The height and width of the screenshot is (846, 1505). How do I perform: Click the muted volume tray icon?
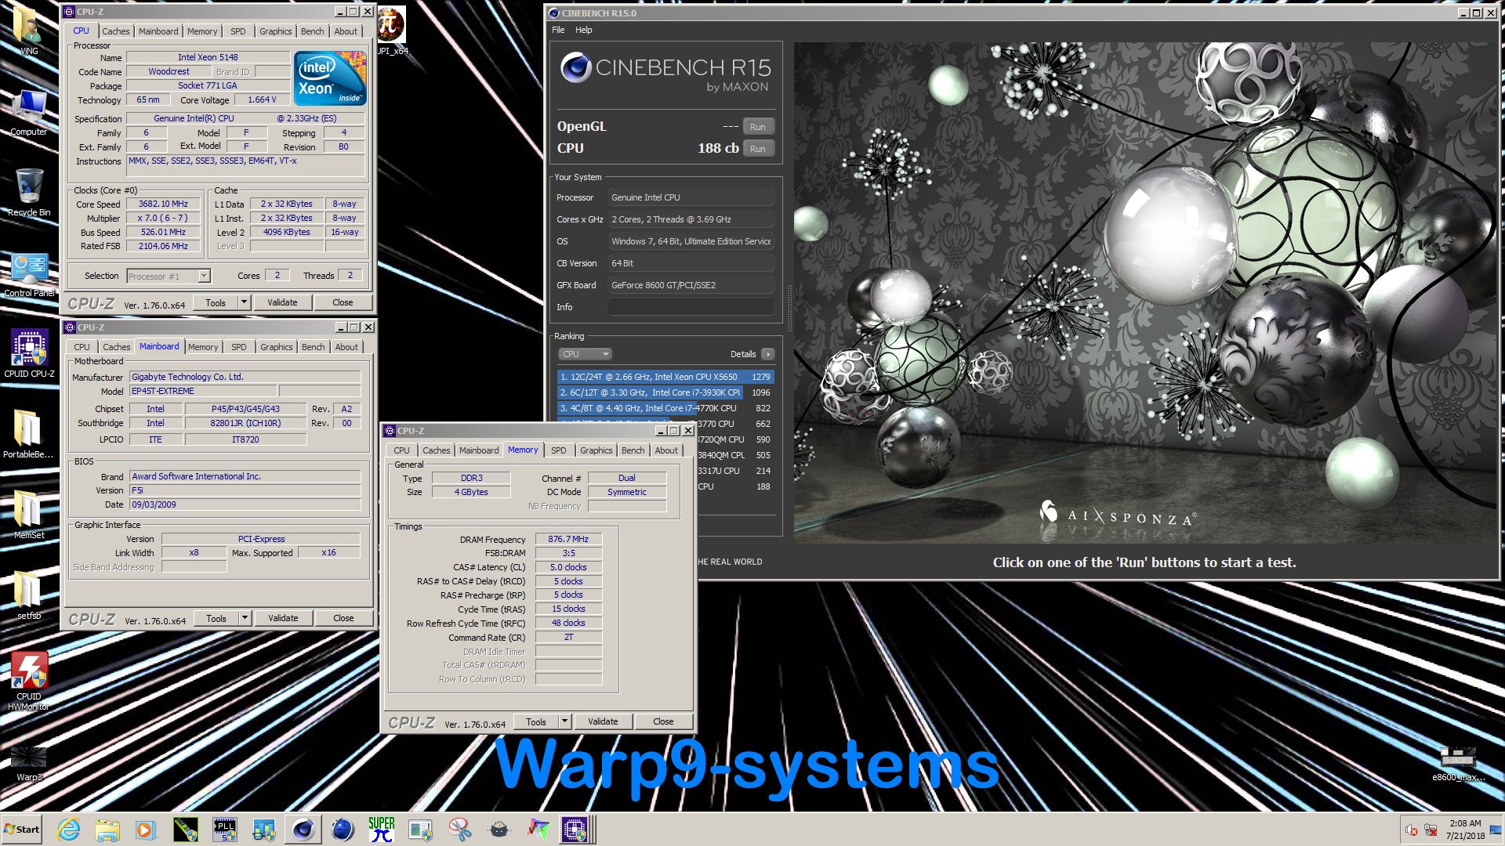point(1412,830)
